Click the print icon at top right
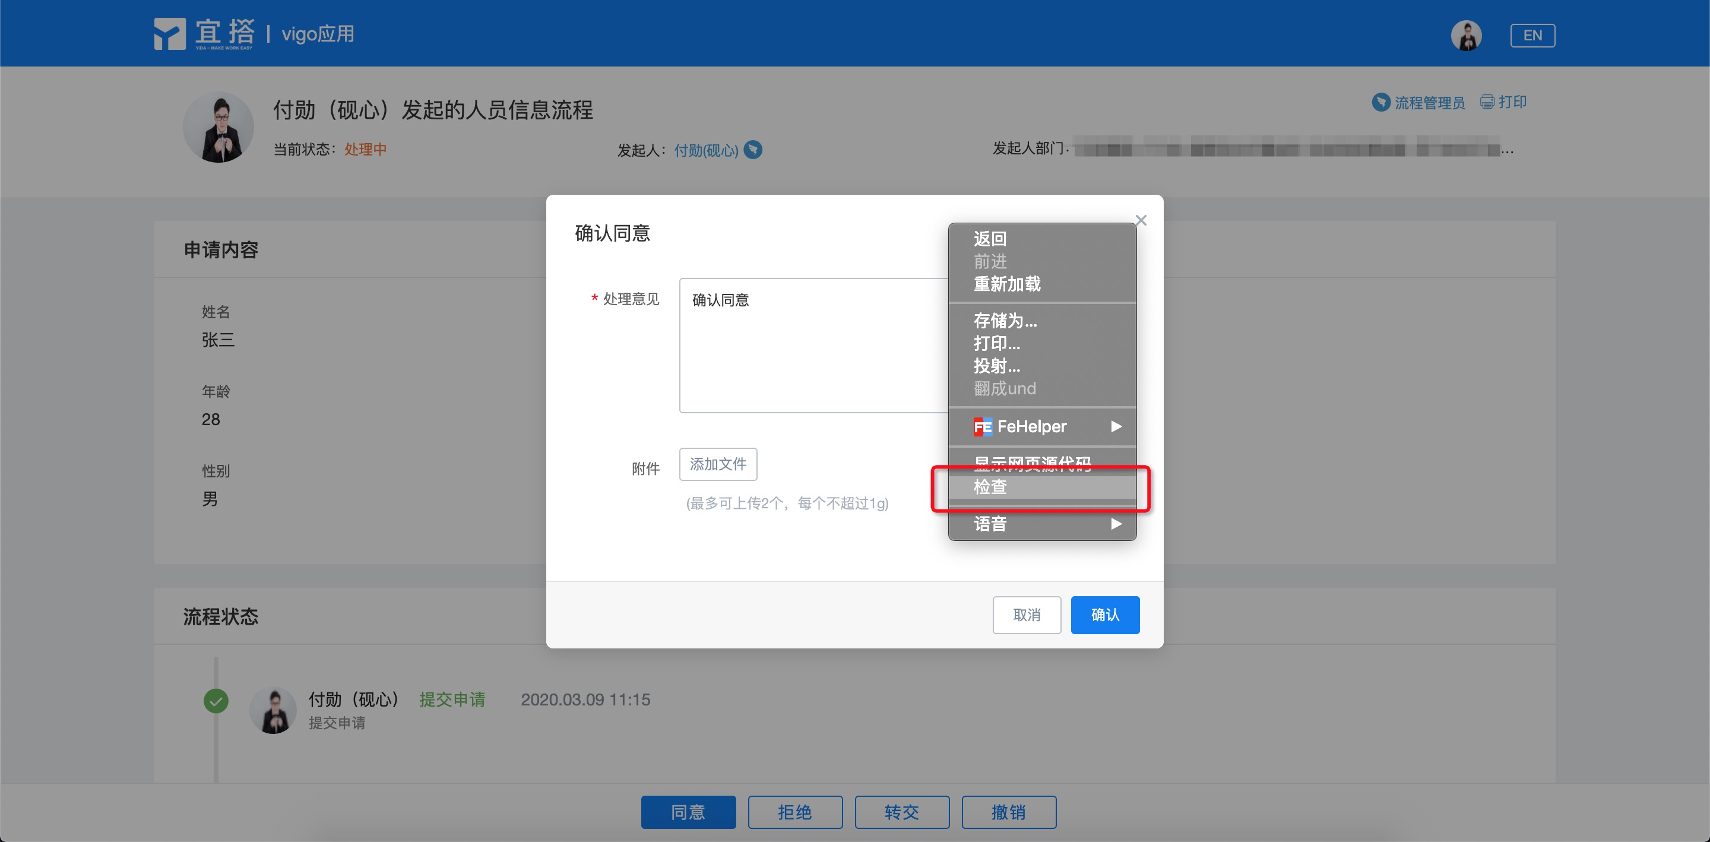Screen dimensions: 1710x842 pos(1487,102)
